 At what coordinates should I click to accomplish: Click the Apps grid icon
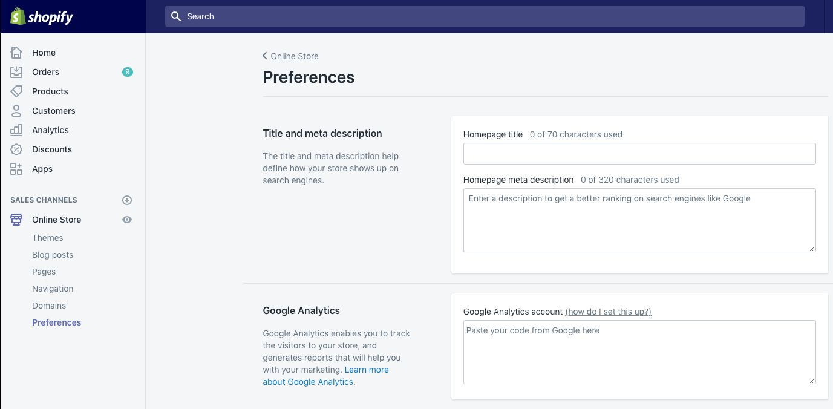point(16,169)
